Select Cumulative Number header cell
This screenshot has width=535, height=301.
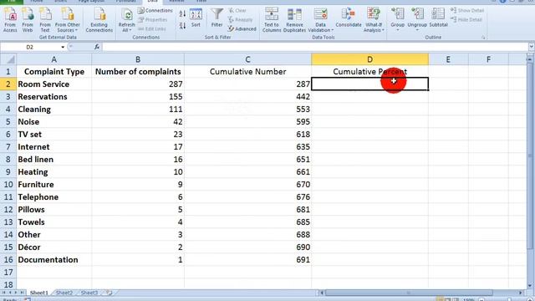coord(247,72)
